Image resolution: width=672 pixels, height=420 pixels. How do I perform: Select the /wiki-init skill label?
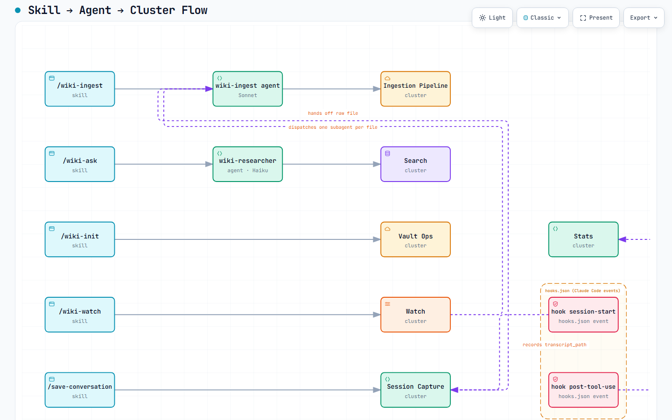(80, 236)
